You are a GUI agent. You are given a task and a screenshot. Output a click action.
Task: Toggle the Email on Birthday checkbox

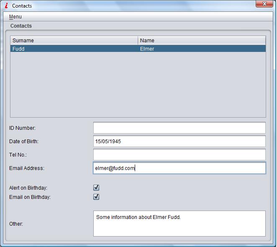(x=96, y=197)
